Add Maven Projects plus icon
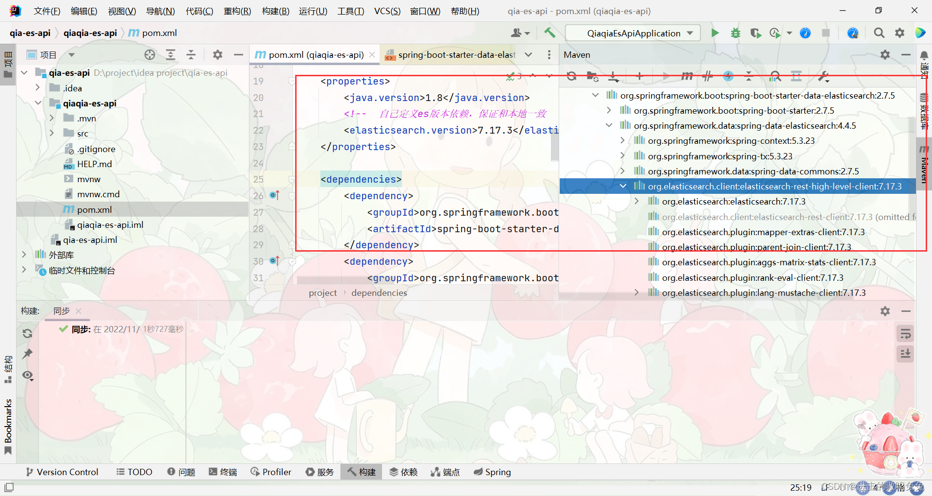This screenshot has height=496, width=932. coord(639,76)
